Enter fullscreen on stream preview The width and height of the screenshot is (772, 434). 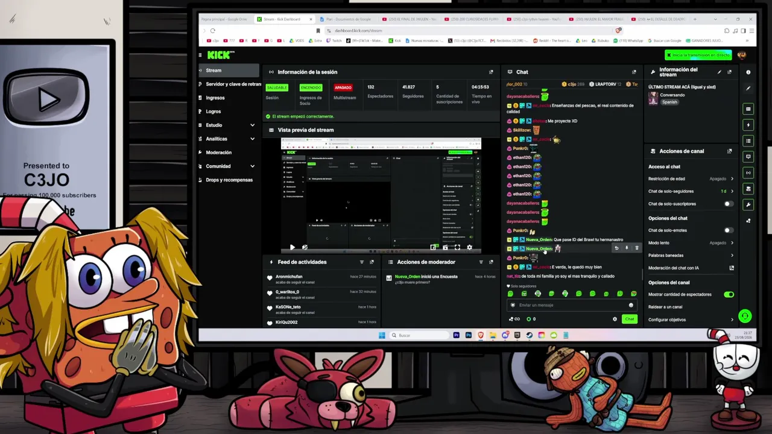457,247
